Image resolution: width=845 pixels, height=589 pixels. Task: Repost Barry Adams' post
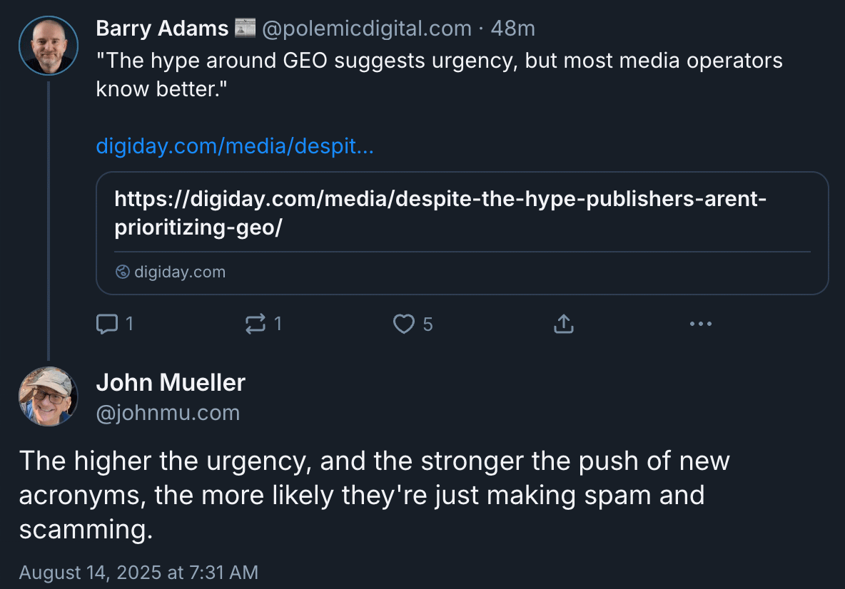[255, 324]
